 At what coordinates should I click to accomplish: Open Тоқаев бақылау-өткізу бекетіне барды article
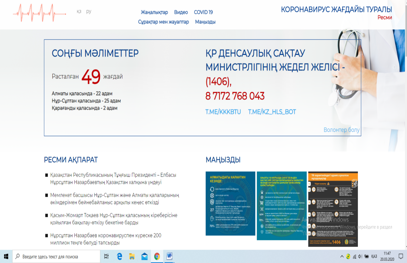[x=114, y=219]
